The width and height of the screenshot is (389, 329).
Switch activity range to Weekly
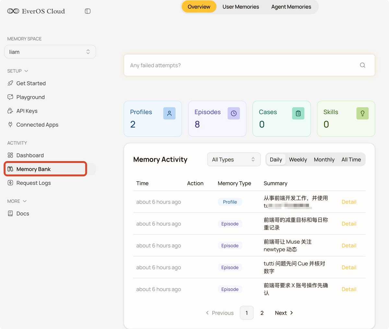[298, 159]
